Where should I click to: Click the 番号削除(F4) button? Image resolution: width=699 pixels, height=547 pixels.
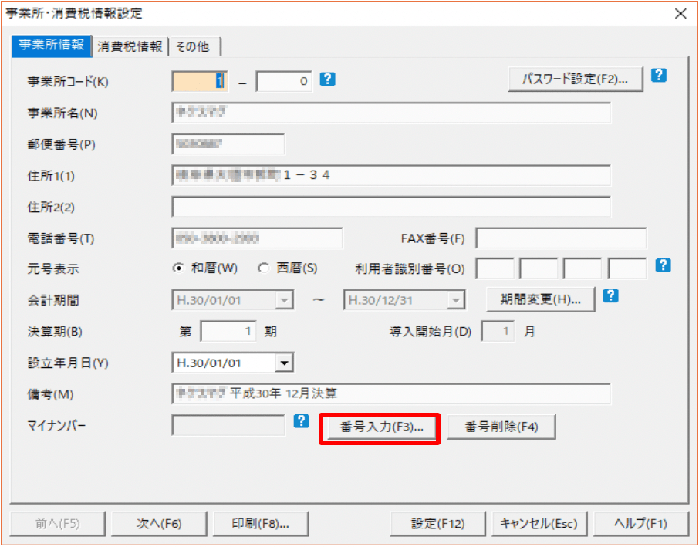point(501,427)
